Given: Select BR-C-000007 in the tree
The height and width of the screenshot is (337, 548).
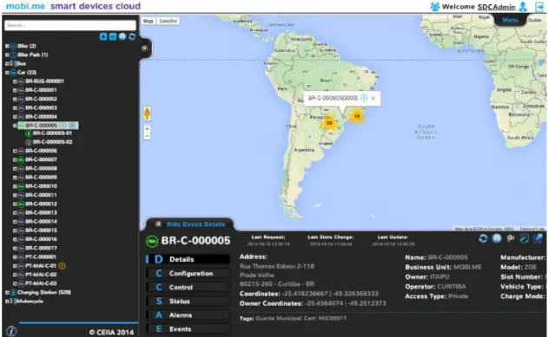Looking at the screenshot, I should tap(41, 159).
